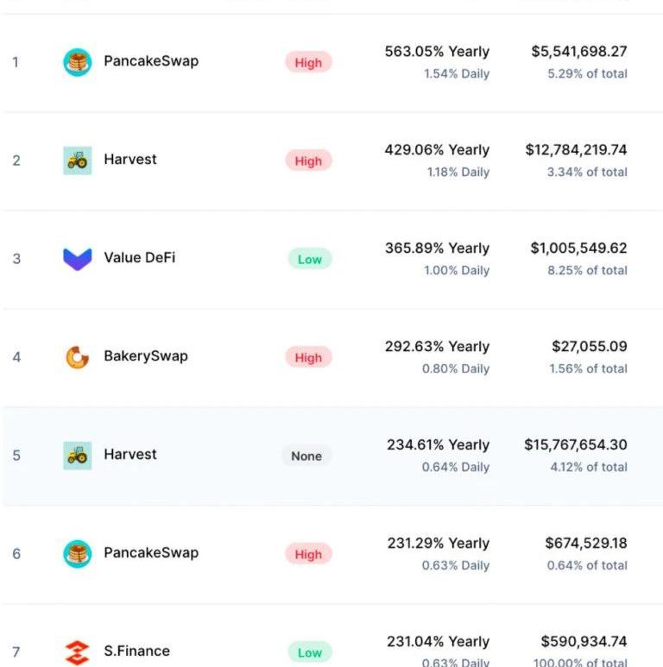Open the Value DeFi name link
The height and width of the screenshot is (667, 663).
pos(139,257)
